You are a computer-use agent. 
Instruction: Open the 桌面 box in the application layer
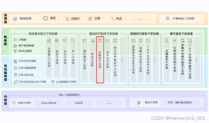click(50, 18)
